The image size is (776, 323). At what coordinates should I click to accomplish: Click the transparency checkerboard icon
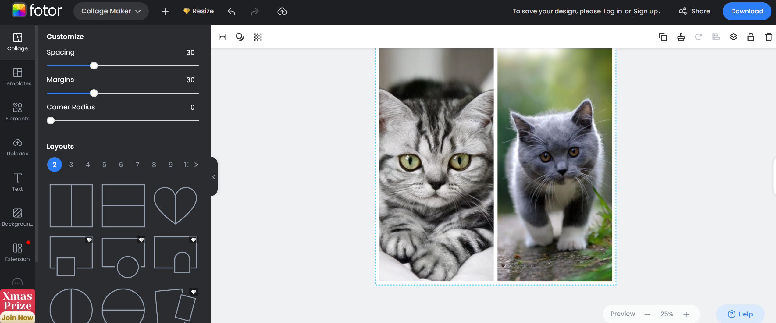click(258, 37)
